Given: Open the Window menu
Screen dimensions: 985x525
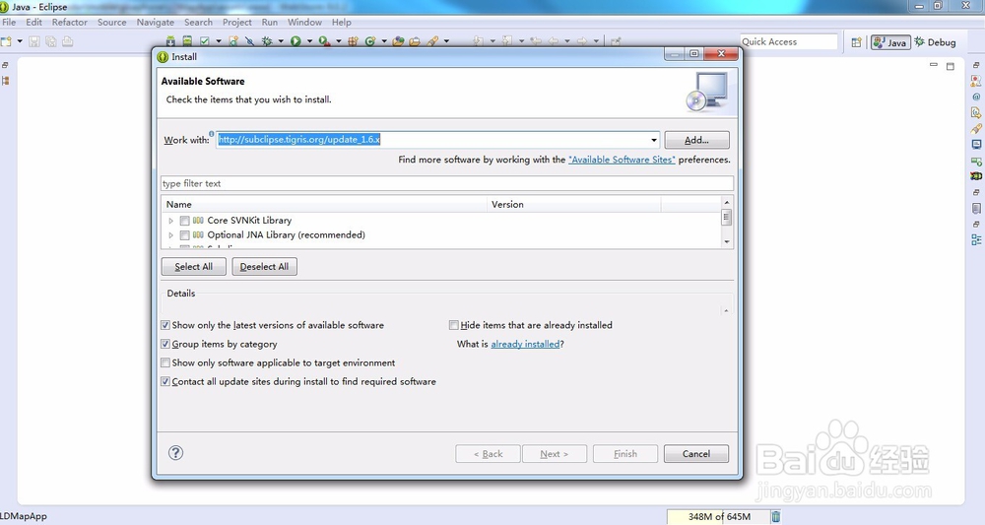Looking at the screenshot, I should pyautogui.click(x=304, y=22).
